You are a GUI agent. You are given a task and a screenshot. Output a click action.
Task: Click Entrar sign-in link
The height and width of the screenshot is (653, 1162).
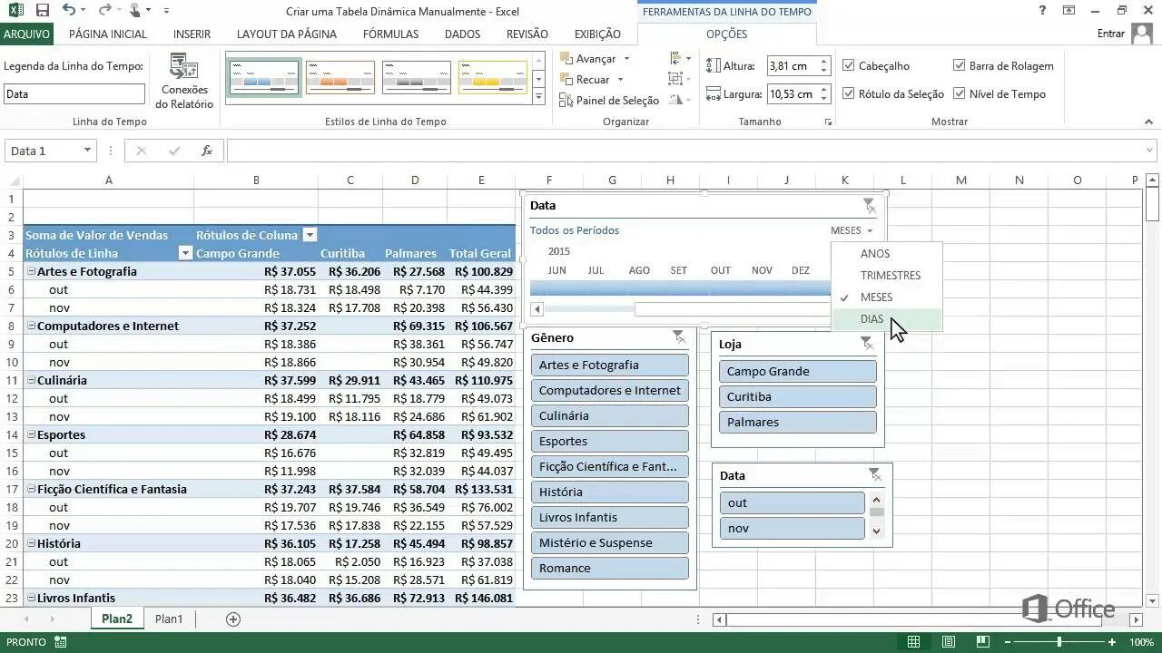tap(1110, 34)
